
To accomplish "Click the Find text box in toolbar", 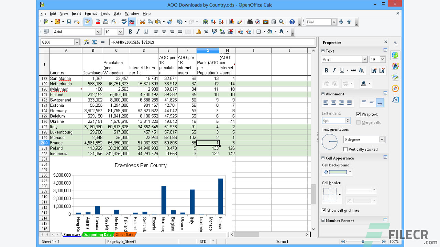I will (318, 22).
